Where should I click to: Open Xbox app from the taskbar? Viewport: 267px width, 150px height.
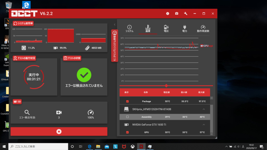pyautogui.click(x=132, y=146)
